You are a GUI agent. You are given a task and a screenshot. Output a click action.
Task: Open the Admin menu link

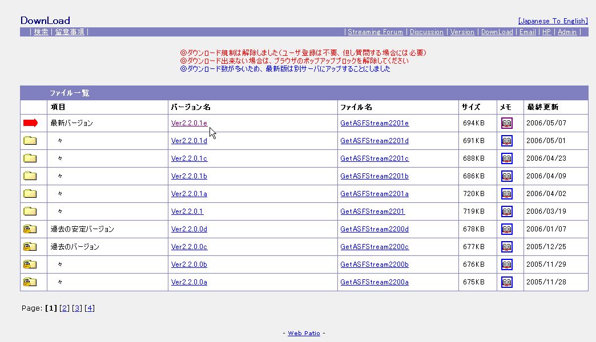[x=567, y=32]
